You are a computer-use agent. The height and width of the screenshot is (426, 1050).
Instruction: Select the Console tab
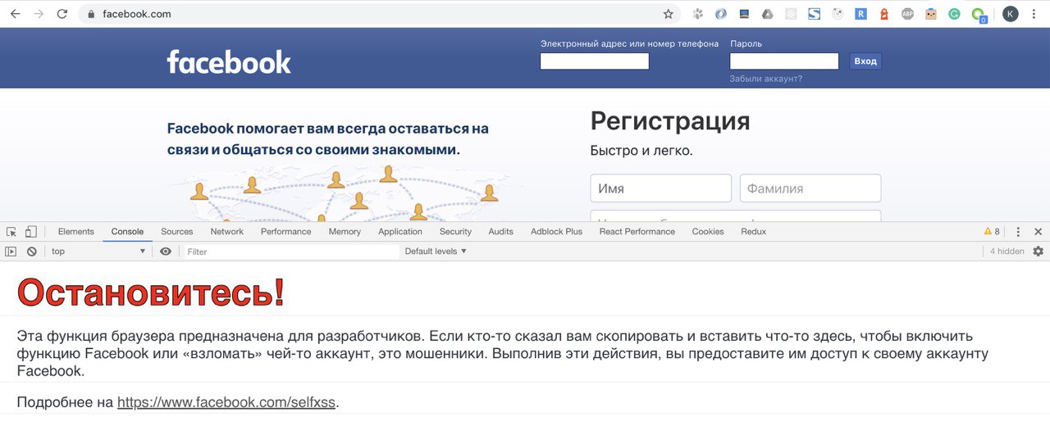point(127,232)
